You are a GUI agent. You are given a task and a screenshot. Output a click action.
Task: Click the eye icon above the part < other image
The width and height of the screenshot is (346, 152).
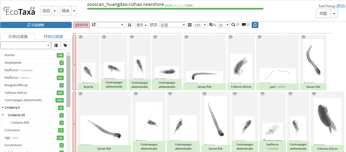point(260,37)
